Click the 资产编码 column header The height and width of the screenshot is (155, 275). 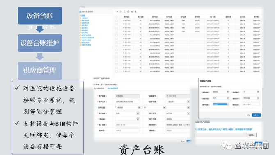[x=126, y=17]
